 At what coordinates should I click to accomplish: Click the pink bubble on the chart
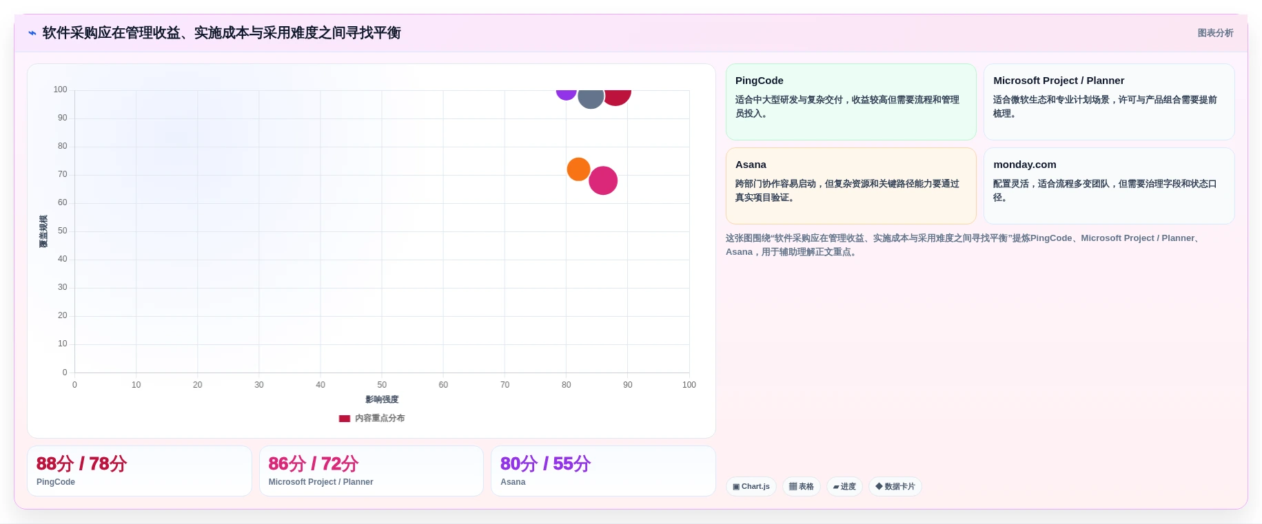point(603,181)
